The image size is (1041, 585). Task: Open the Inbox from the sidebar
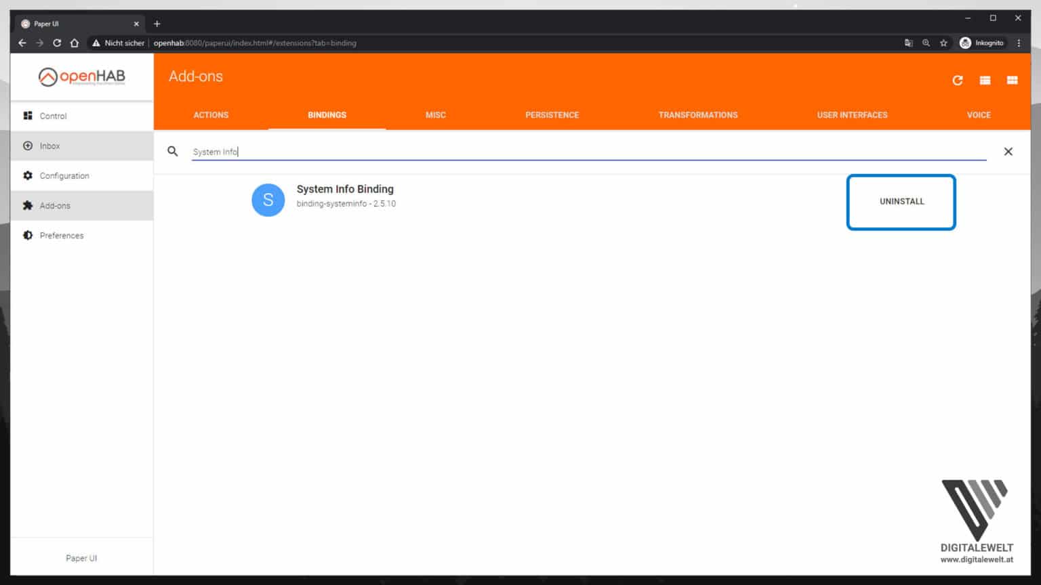point(49,146)
